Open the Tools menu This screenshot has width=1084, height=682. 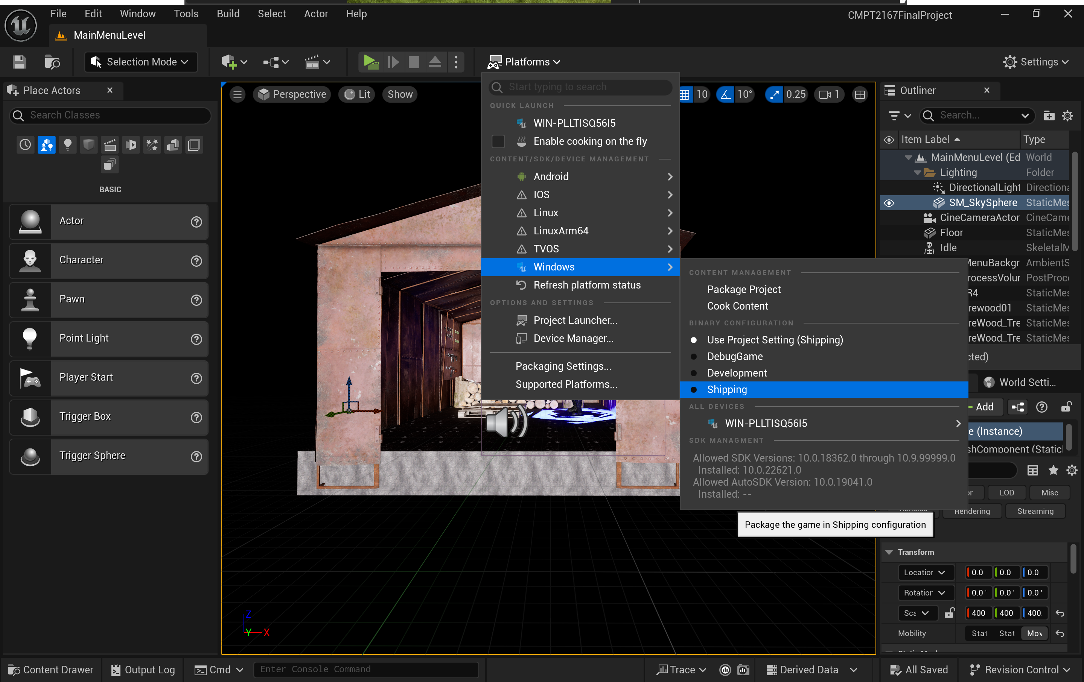186,14
